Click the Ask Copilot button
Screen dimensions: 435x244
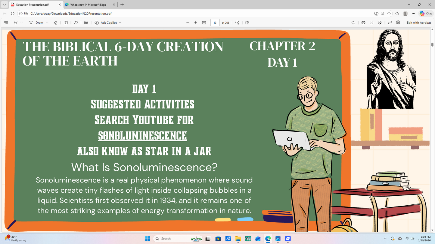point(106,23)
